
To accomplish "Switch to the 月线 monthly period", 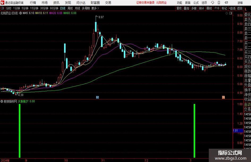I will [77, 8].
